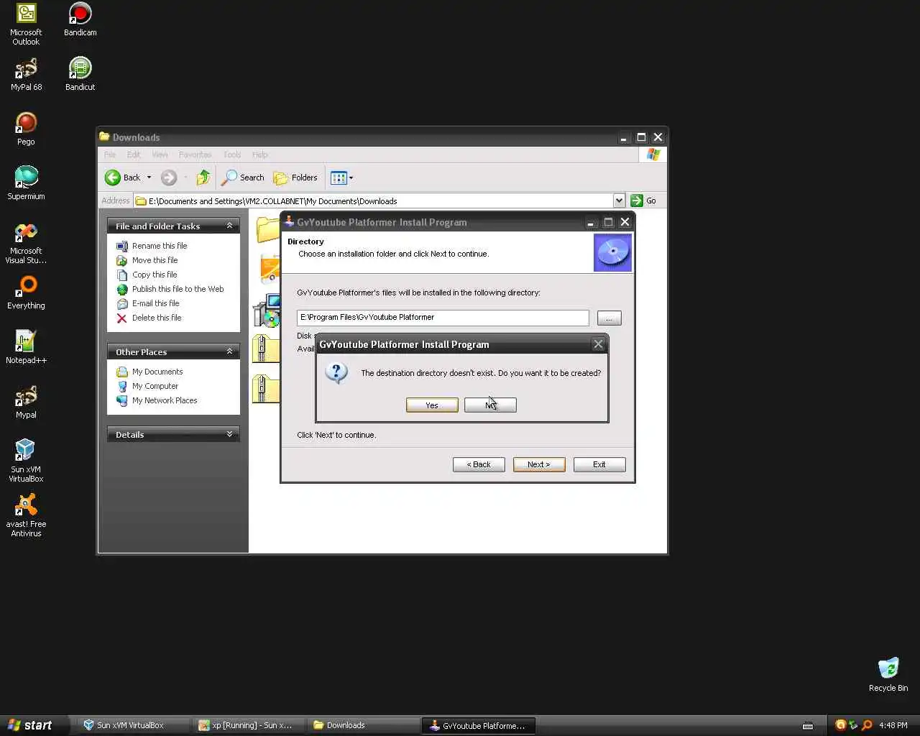The width and height of the screenshot is (920, 736).
Task: Select the avast! Free Antivirus icon
Action: [x=26, y=515]
